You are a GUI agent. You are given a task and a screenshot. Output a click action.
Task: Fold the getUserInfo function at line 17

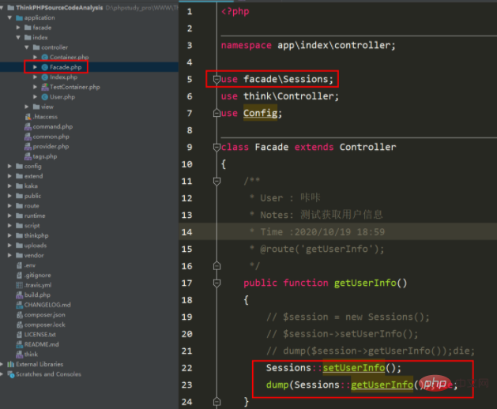[216, 283]
